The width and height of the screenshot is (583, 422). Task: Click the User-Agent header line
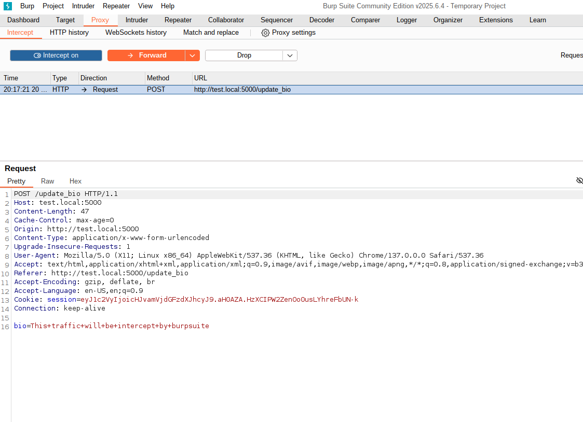pos(249,256)
